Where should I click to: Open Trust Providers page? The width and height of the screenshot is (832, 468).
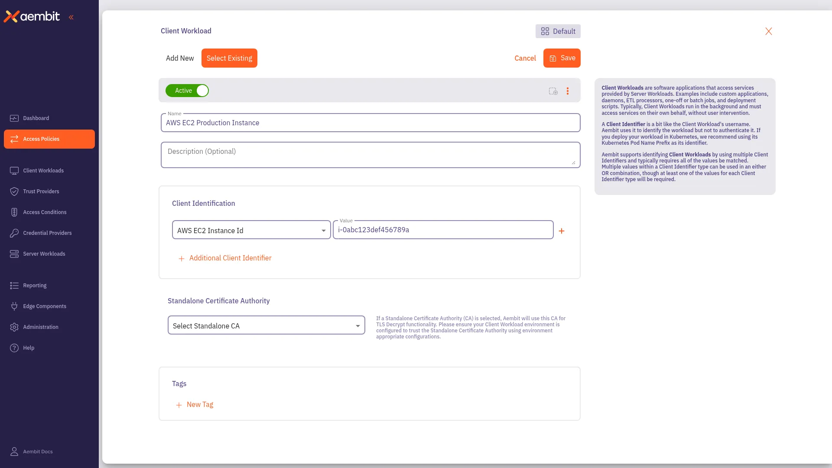coord(49,192)
